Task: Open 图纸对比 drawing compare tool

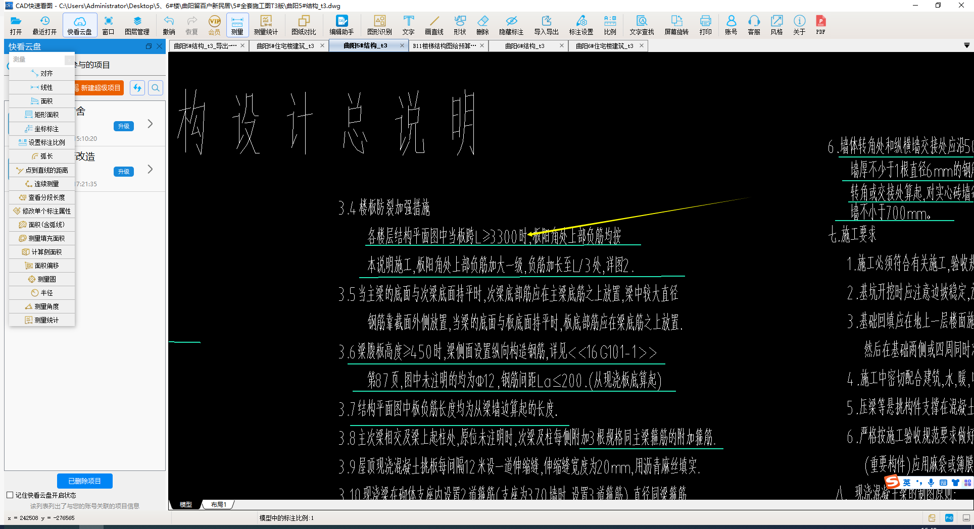Action: coord(304,25)
